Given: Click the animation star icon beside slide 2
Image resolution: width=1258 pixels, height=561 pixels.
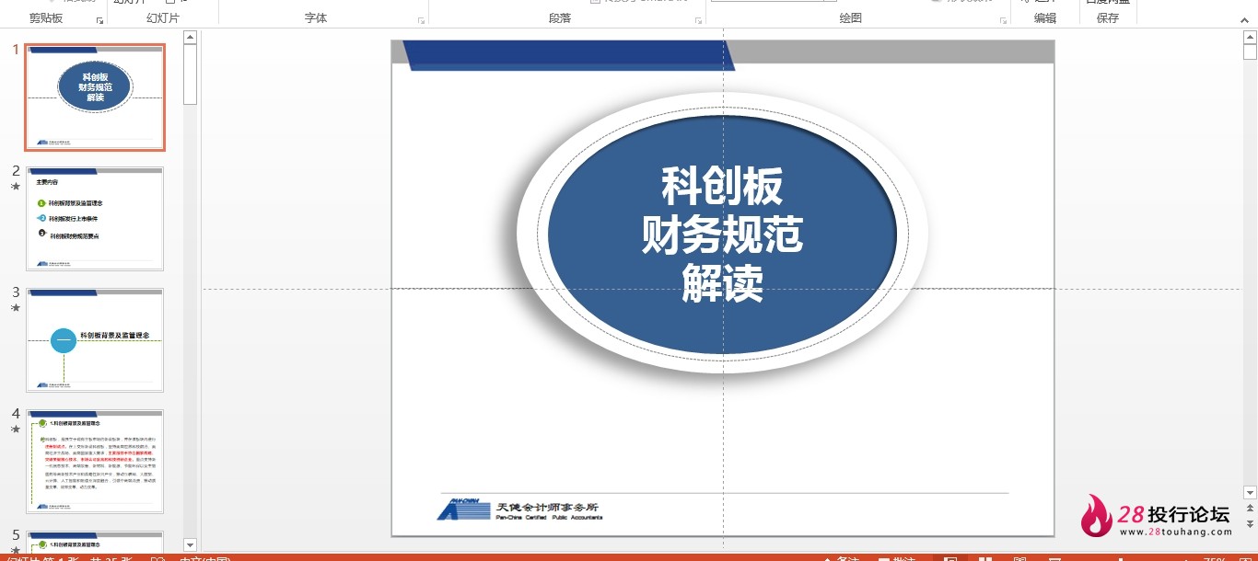Looking at the screenshot, I should click(x=15, y=187).
